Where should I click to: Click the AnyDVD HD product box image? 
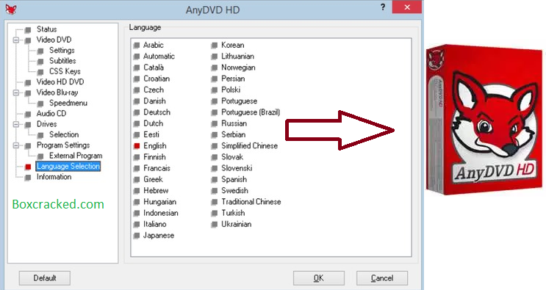tap(484, 119)
